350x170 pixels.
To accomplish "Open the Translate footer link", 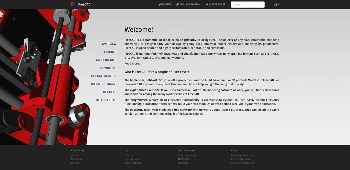I will pos(183,163).
